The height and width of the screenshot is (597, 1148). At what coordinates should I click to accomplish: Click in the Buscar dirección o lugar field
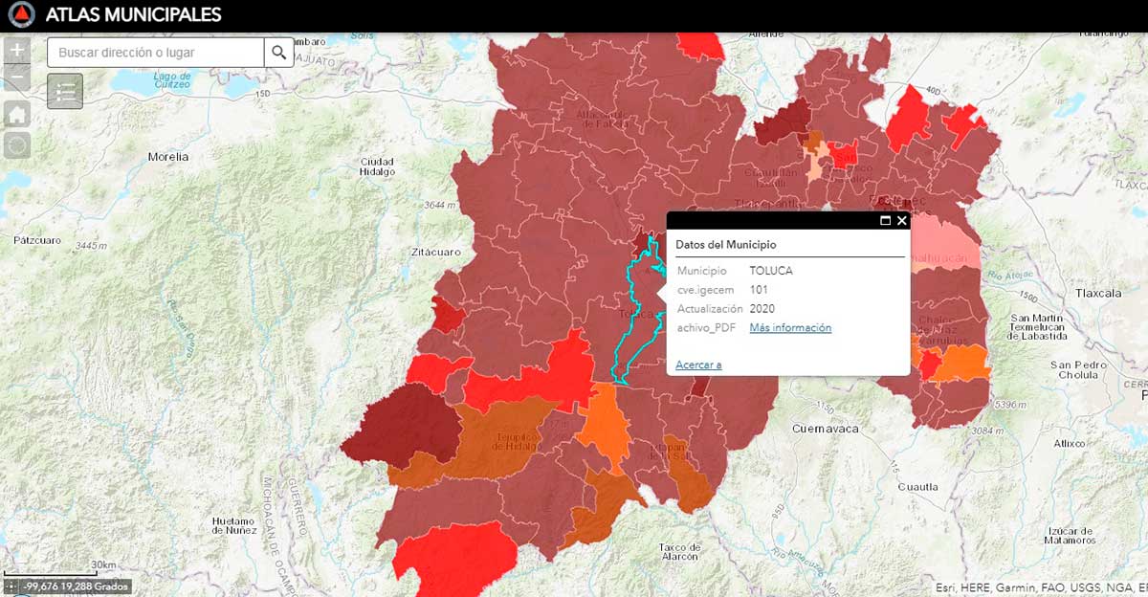pos(156,53)
